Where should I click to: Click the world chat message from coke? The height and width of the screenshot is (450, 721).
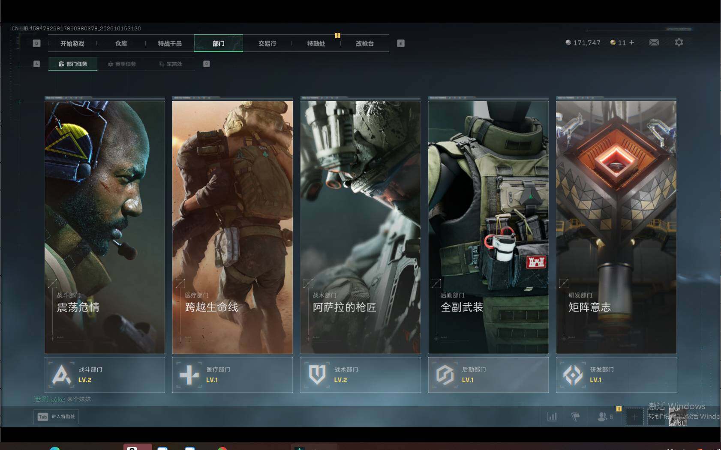point(63,399)
